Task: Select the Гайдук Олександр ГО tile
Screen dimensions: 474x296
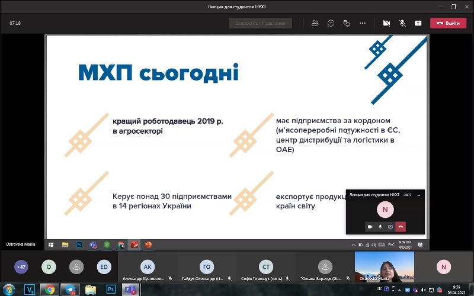Action: click(x=207, y=268)
